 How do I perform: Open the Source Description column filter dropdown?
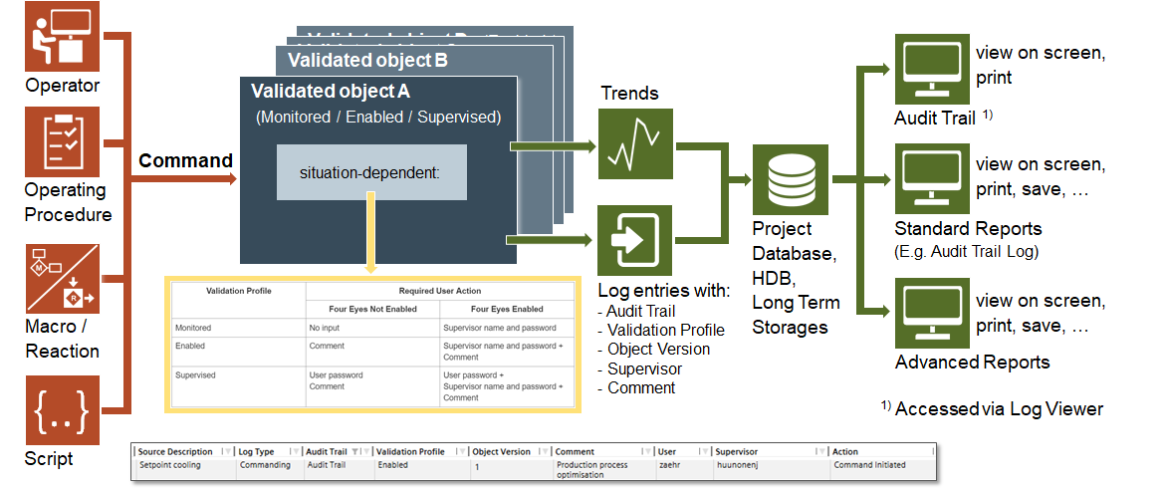click(x=228, y=452)
